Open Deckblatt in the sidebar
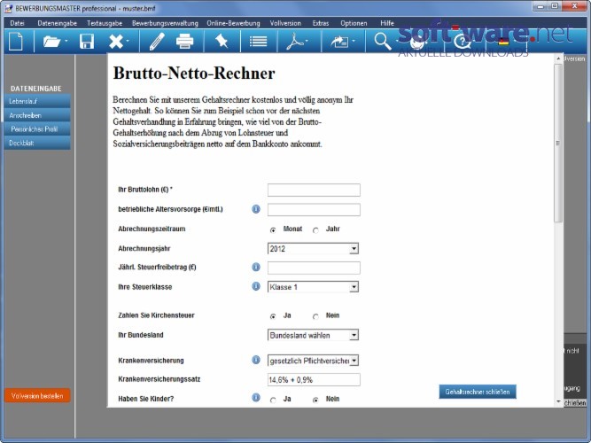 point(37,143)
